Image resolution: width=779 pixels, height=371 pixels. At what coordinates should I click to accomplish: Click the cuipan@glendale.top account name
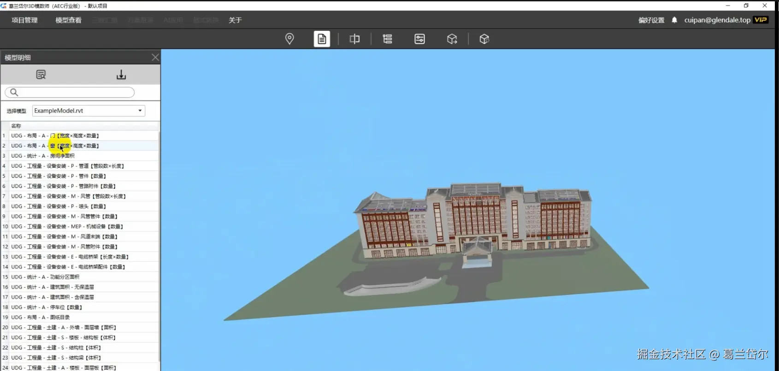pos(717,20)
